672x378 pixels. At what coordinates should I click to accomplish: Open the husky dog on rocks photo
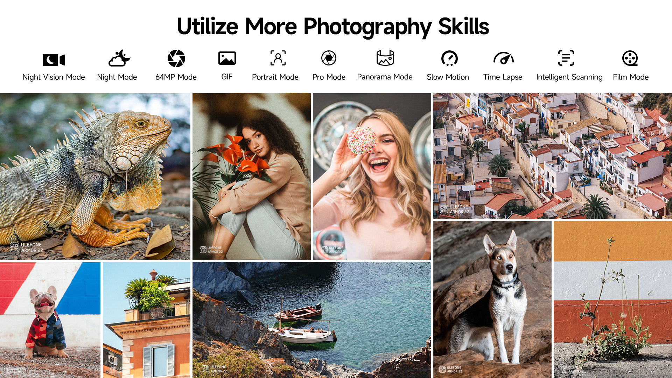(x=492, y=299)
